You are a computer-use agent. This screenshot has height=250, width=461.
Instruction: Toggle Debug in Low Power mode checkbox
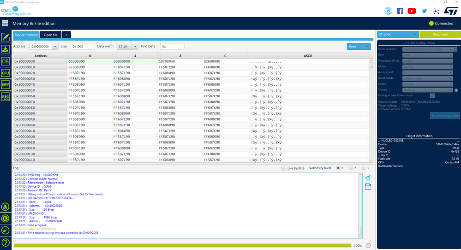(x=432, y=96)
